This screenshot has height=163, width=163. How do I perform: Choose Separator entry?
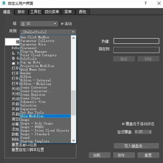pos(45,109)
